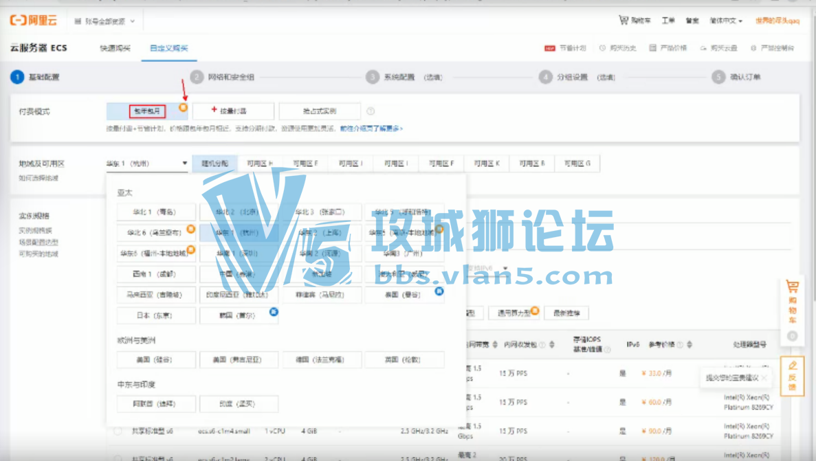The width and height of the screenshot is (816, 461).
Task: Select the 最新推荐 instance tab
Action: [566, 313]
